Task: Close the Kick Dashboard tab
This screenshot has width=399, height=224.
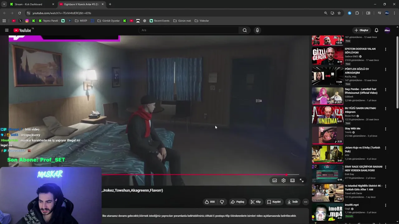Action: tap(53, 4)
